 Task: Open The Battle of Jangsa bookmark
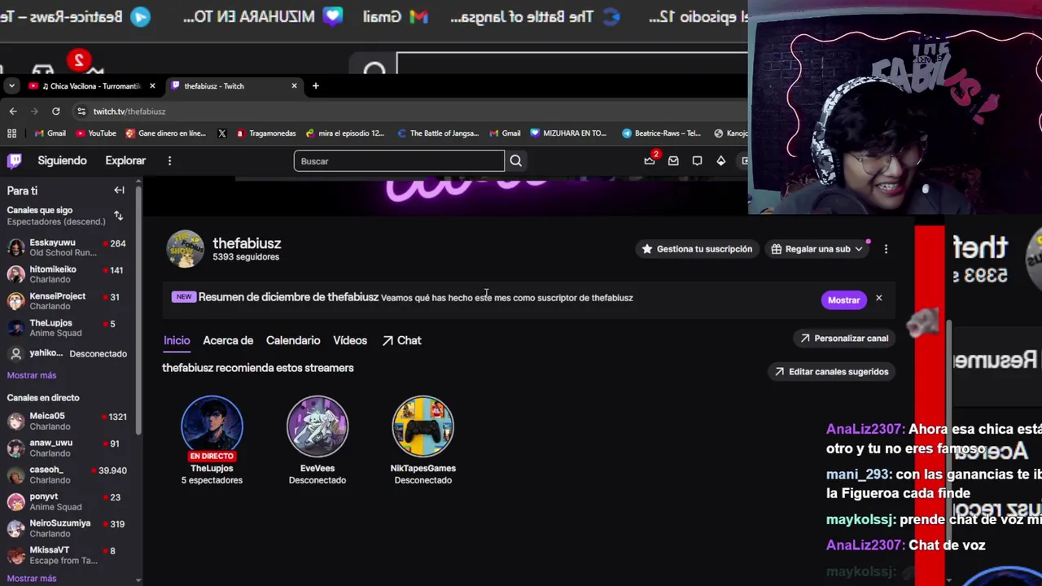coord(438,133)
